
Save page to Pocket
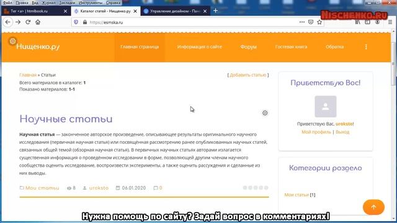[311, 22]
